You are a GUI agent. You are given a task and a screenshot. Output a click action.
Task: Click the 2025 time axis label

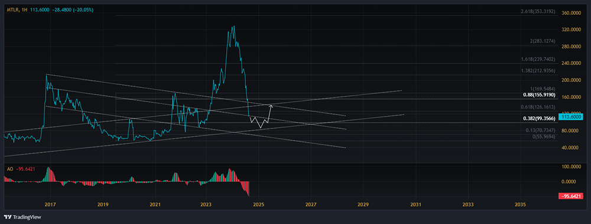click(x=259, y=205)
